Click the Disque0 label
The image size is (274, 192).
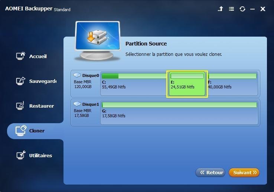click(x=91, y=75)
